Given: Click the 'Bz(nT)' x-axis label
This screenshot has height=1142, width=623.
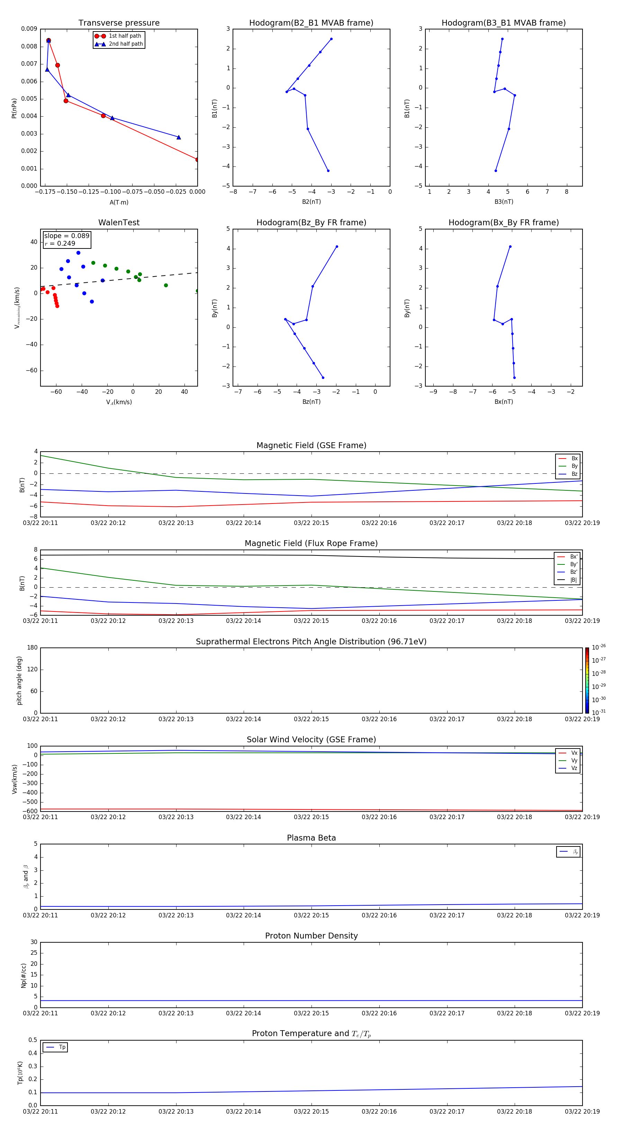Looking at the screenshot, I should click(x=311, y=402).
